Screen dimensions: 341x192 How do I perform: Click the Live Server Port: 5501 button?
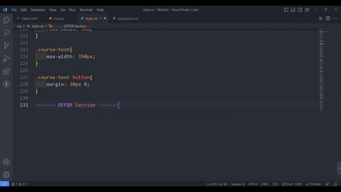[x=292, y=184]
